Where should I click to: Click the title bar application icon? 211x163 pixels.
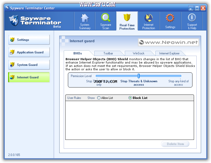pyautogui.click(x=7, y=8)
